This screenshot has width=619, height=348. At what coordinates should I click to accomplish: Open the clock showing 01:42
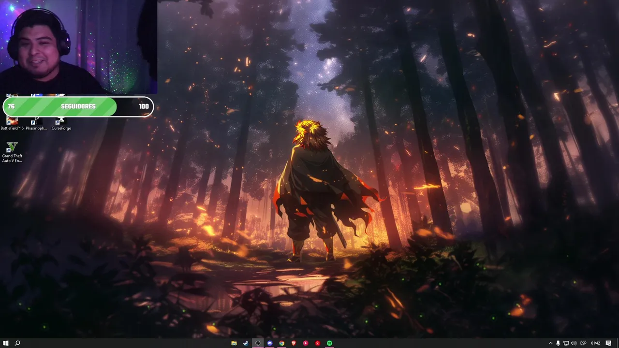pyautogui.click(x=595, y=343)
